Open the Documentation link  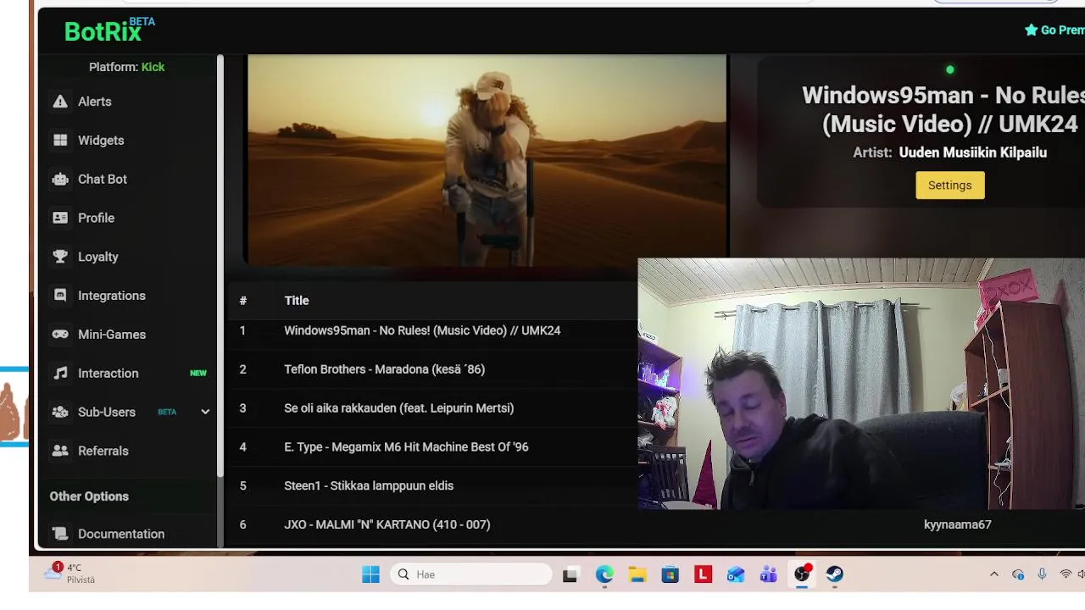point(121,534)
